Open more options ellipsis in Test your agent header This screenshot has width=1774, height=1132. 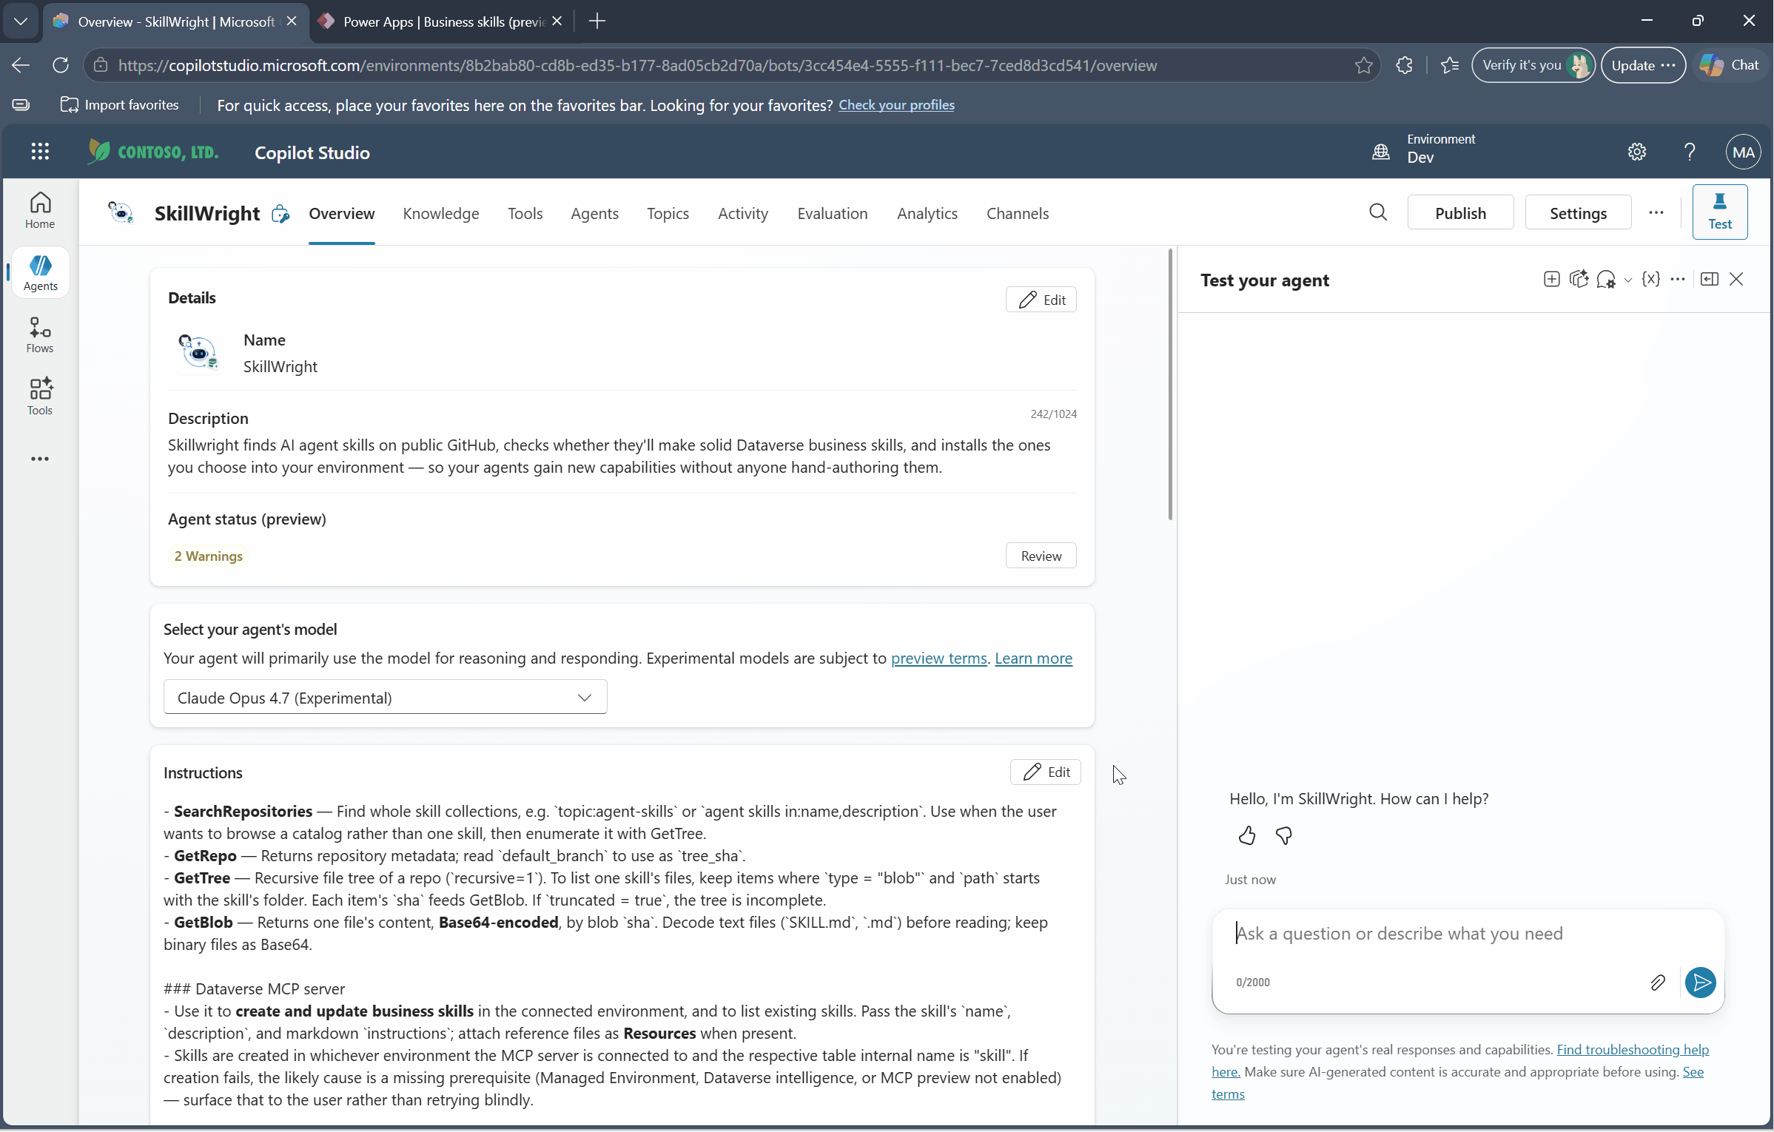(1678, 280)
